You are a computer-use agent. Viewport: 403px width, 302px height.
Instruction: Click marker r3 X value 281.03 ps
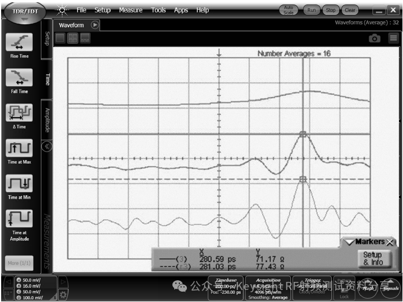pyautogui.click(x=217, y=267)
